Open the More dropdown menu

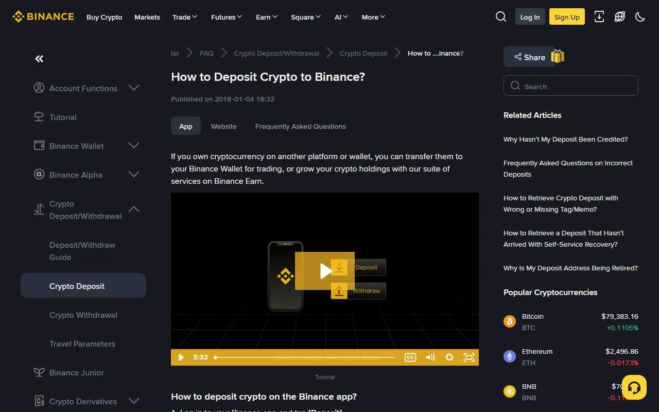click(374, 17)
